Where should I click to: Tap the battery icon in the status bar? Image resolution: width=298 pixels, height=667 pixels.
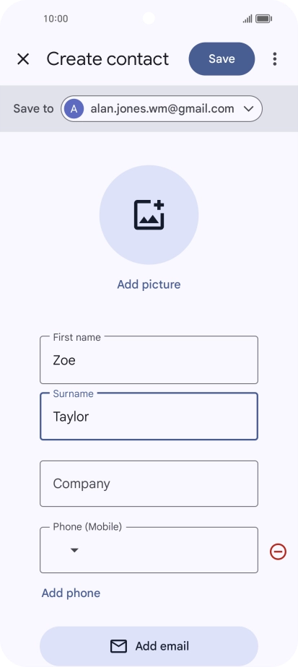263,19
